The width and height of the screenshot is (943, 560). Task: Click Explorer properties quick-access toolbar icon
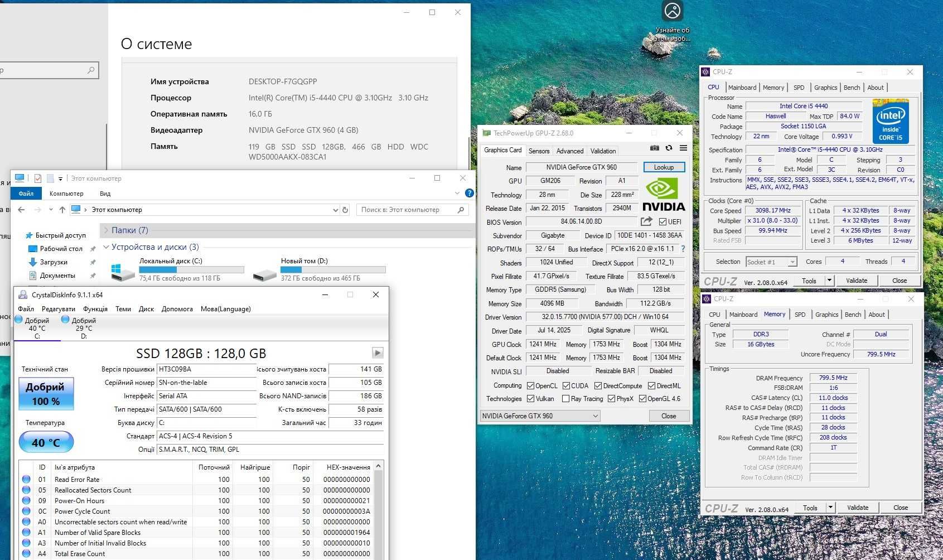click(x=37, y=178)
